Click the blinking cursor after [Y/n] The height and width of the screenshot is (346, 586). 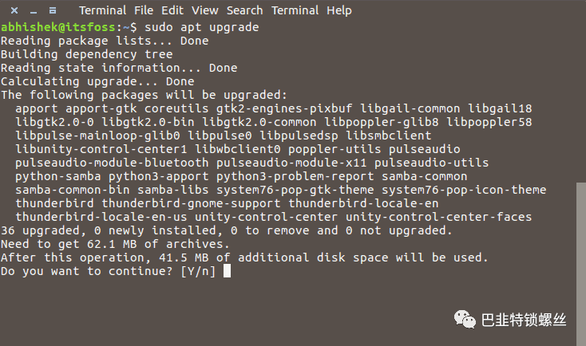227,271
